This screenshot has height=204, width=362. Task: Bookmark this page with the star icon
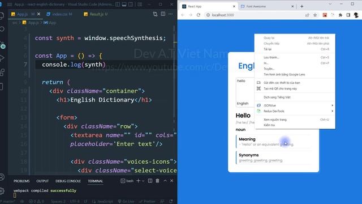pos(315,15)
